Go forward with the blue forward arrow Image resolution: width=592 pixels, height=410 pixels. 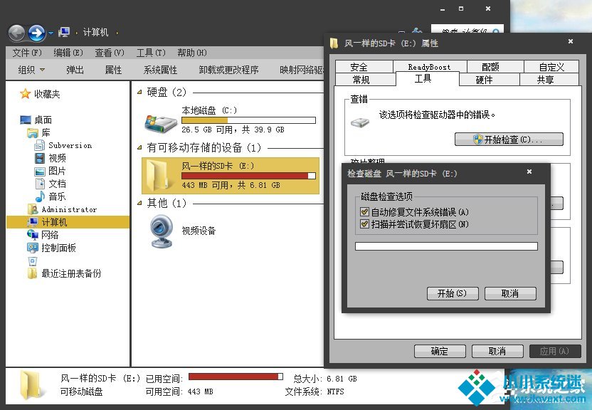[36, 33]
